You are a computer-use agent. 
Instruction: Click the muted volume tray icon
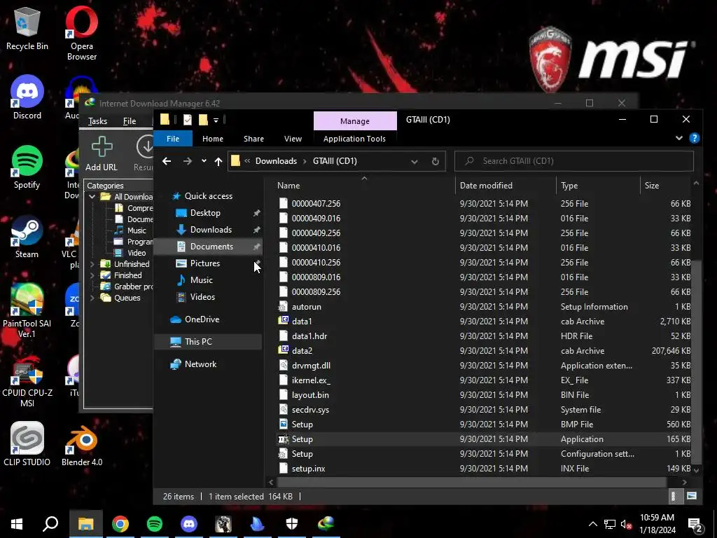(626, 525)
